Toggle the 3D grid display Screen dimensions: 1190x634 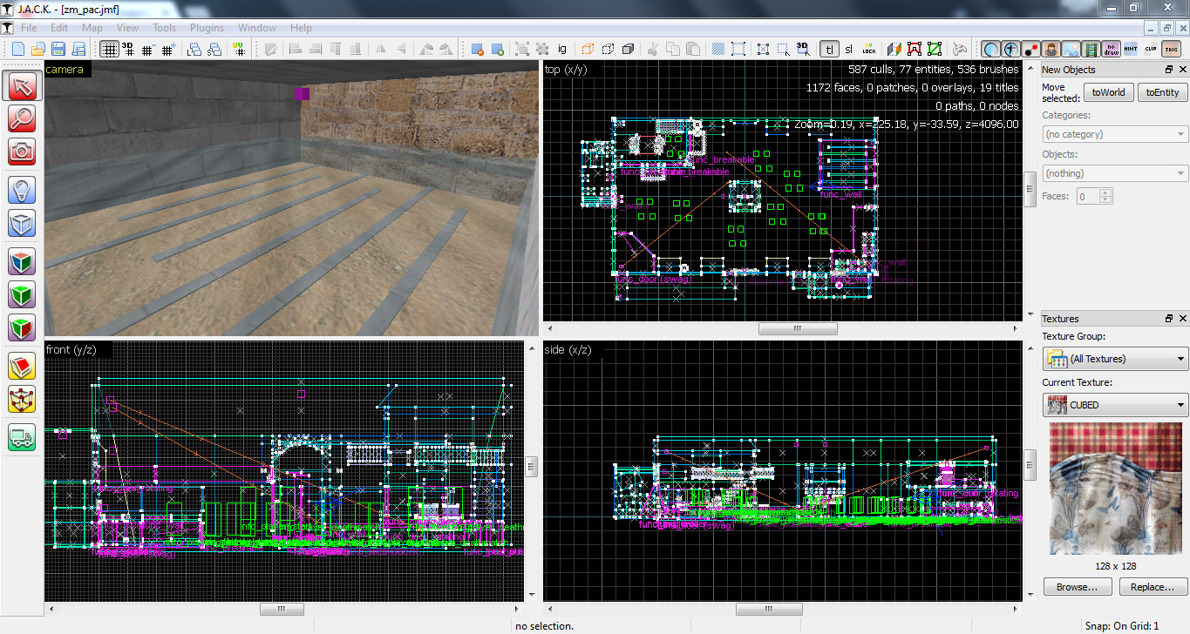(x=128, y=49)
